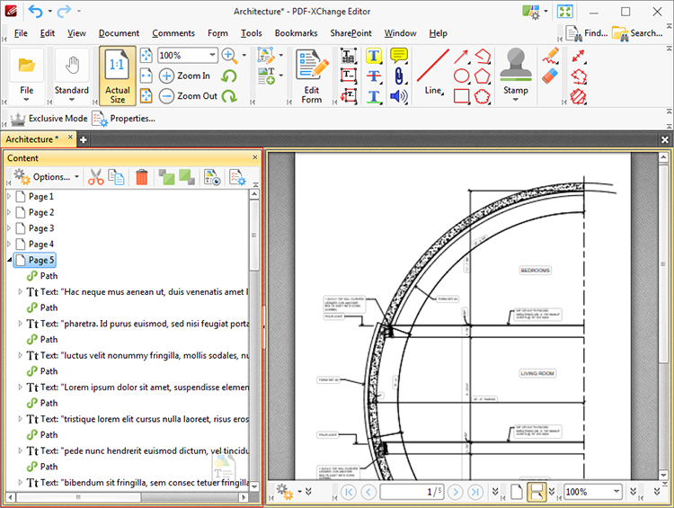Open the Content pane Options dropdown
674x508 pixels.
click(47, 177)
